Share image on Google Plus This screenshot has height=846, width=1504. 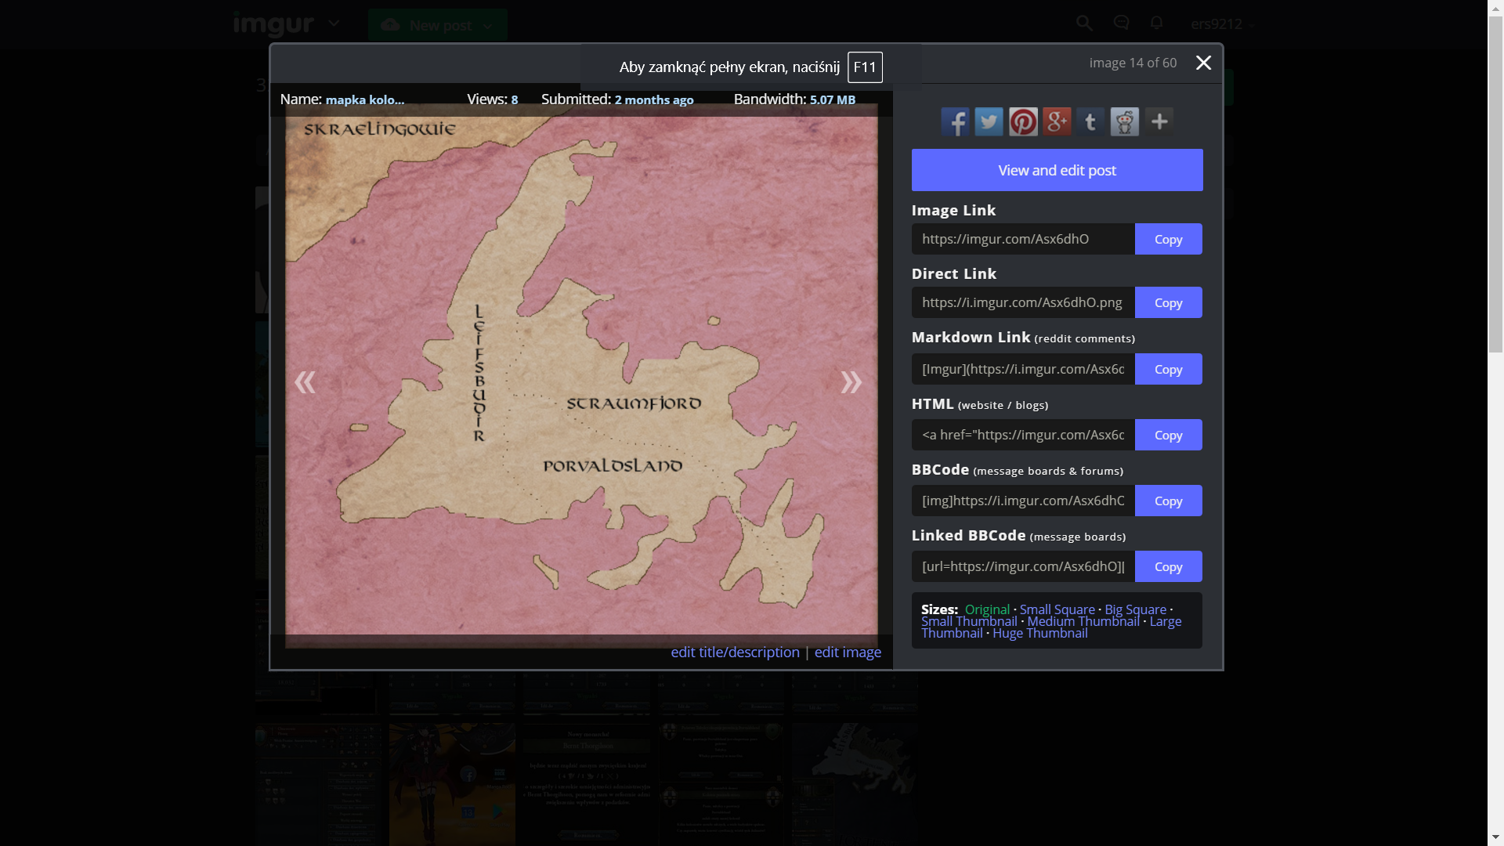click(1057, 121)
